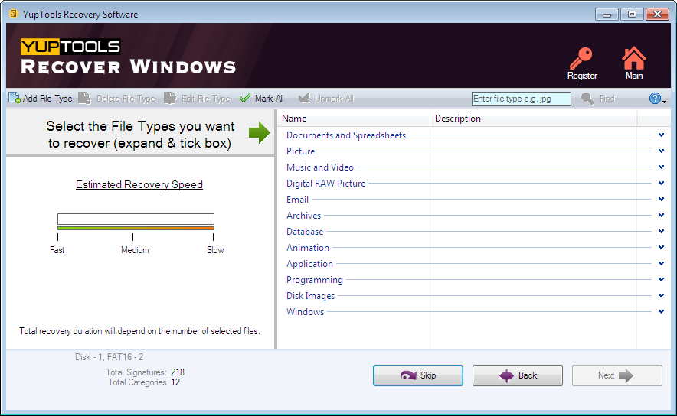
Task: Select Digital RAW Picture label
Action: point(325,184)
